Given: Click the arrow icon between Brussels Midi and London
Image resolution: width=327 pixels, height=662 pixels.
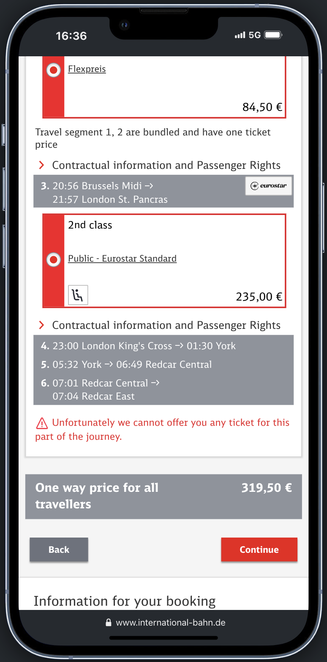Looking at the screenshot, I should pyautogui.click(x=148, y=185).
